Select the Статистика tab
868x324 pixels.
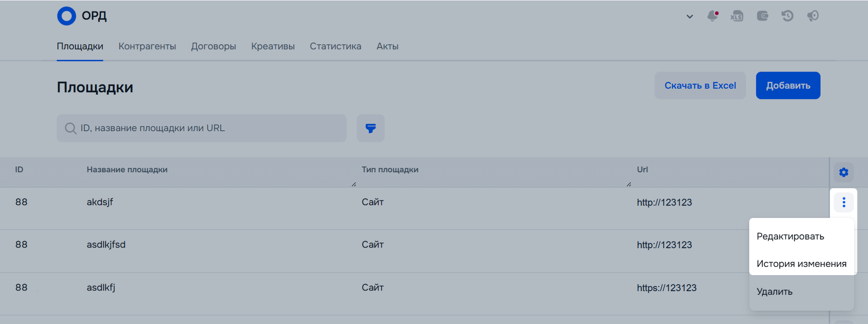point(335,46)
